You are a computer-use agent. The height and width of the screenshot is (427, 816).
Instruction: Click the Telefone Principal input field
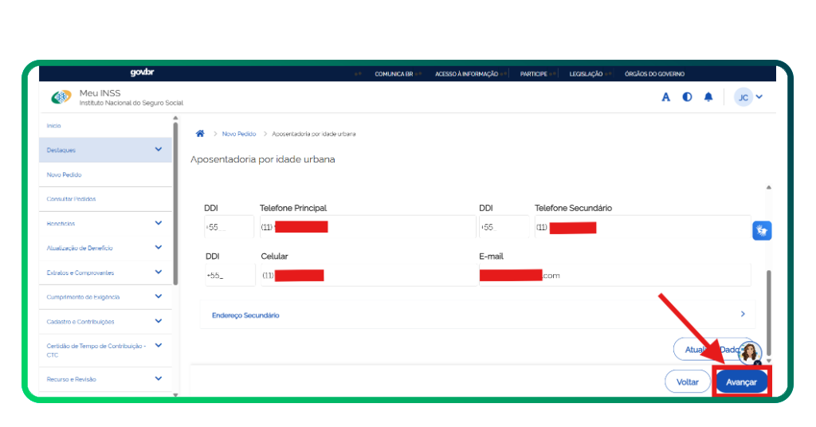tap(367, 228)
